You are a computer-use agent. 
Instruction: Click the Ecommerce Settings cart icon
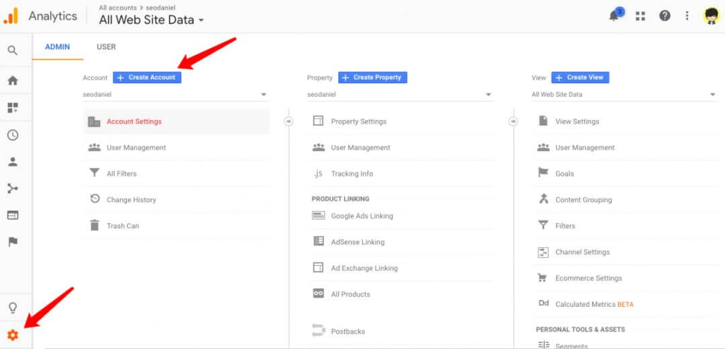tap(543, 278)
